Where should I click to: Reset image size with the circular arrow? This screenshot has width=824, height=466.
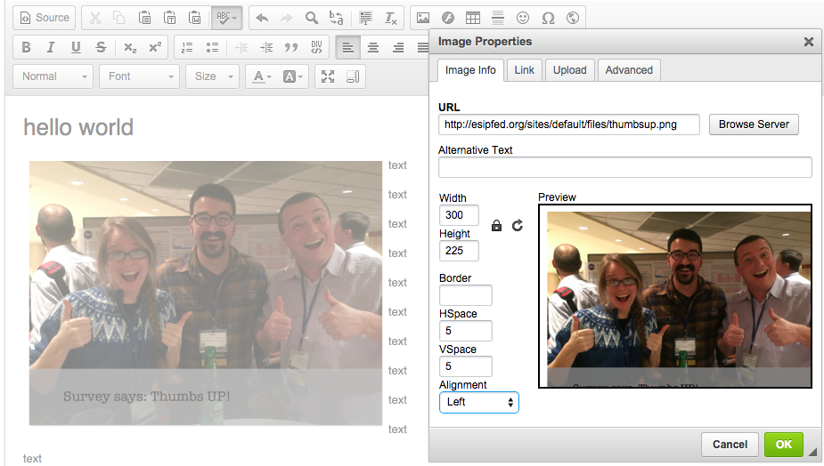[x=518, y=226]
